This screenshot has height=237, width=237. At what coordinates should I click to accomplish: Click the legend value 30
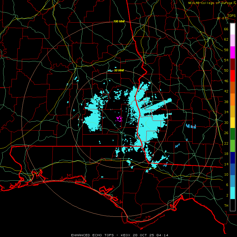point(226,122)
